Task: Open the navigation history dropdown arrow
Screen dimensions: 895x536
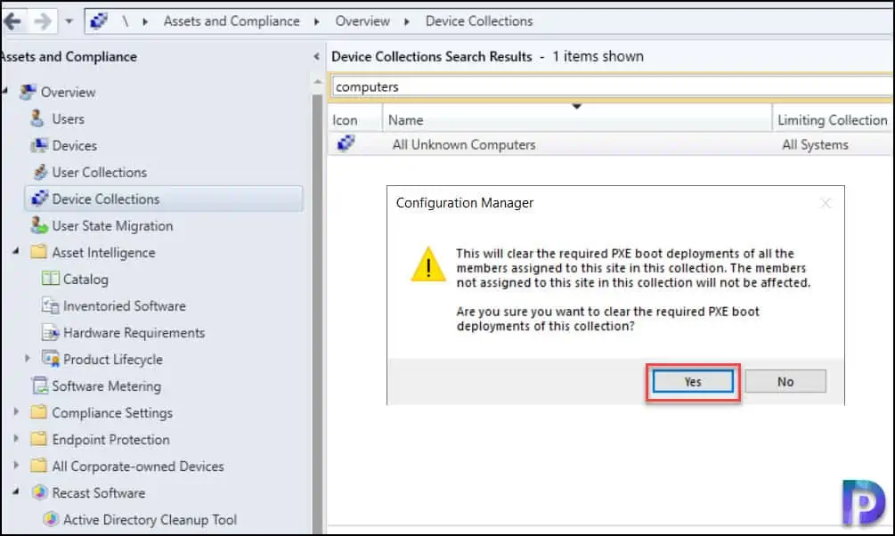Action: click(x=69, y=21)
